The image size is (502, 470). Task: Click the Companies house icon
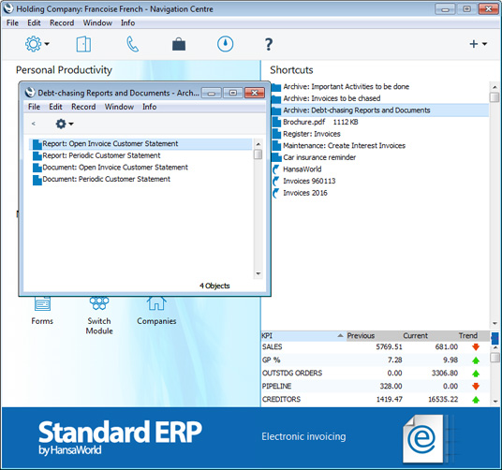156,303
